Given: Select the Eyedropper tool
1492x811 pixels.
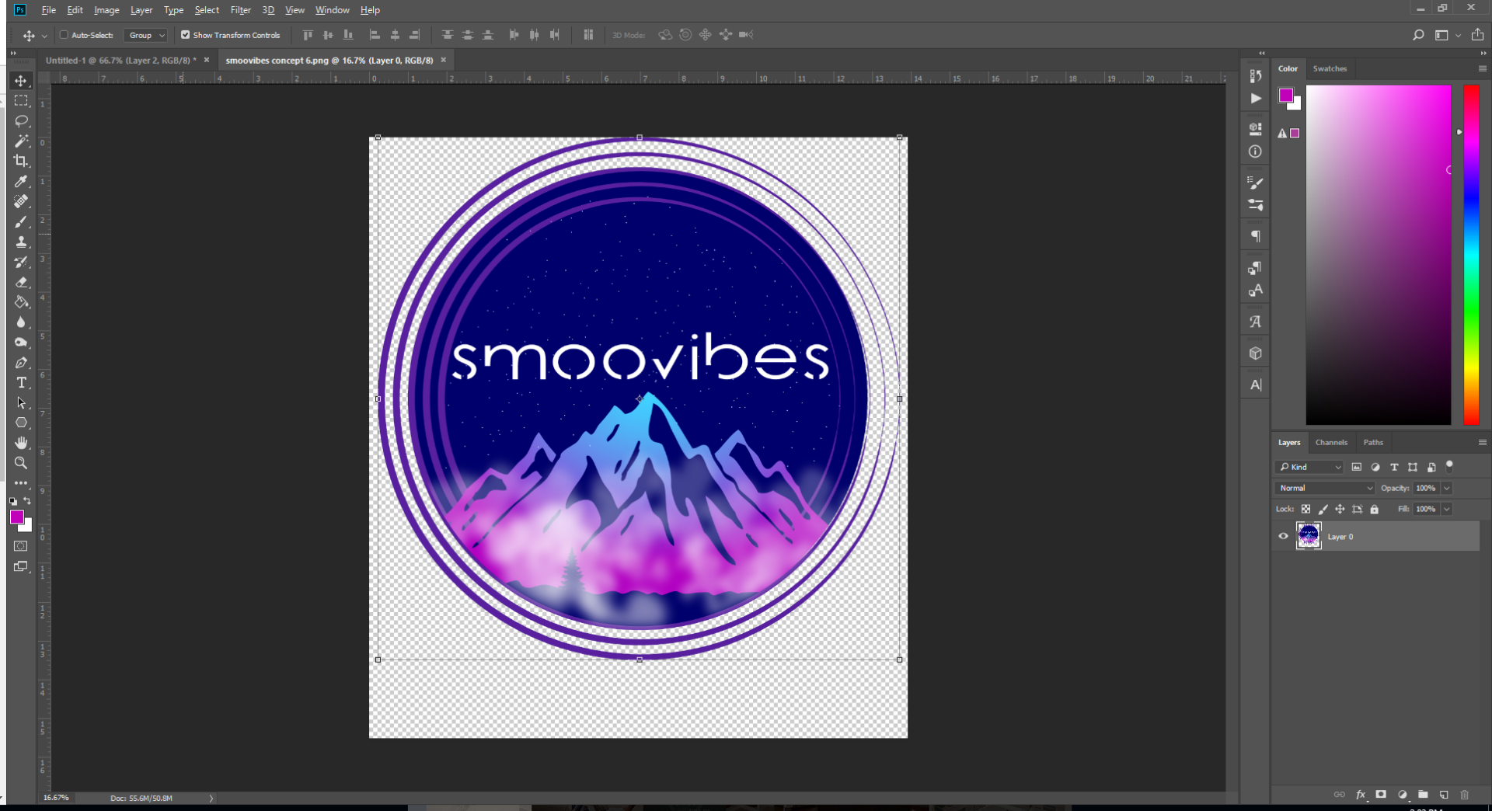Looking at the screenshot, I should (21, 181).
